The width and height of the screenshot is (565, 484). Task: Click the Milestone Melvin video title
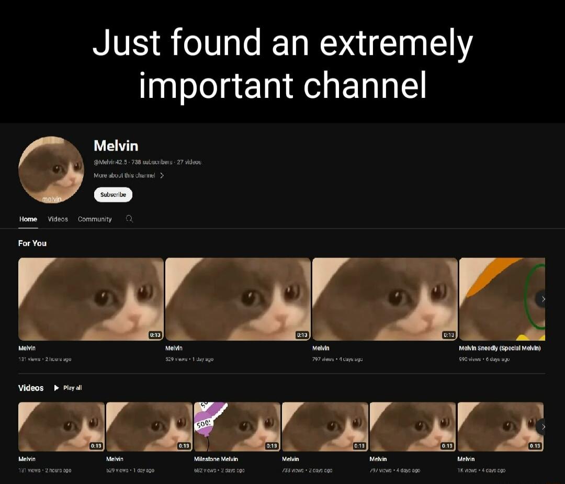(216, 459)
